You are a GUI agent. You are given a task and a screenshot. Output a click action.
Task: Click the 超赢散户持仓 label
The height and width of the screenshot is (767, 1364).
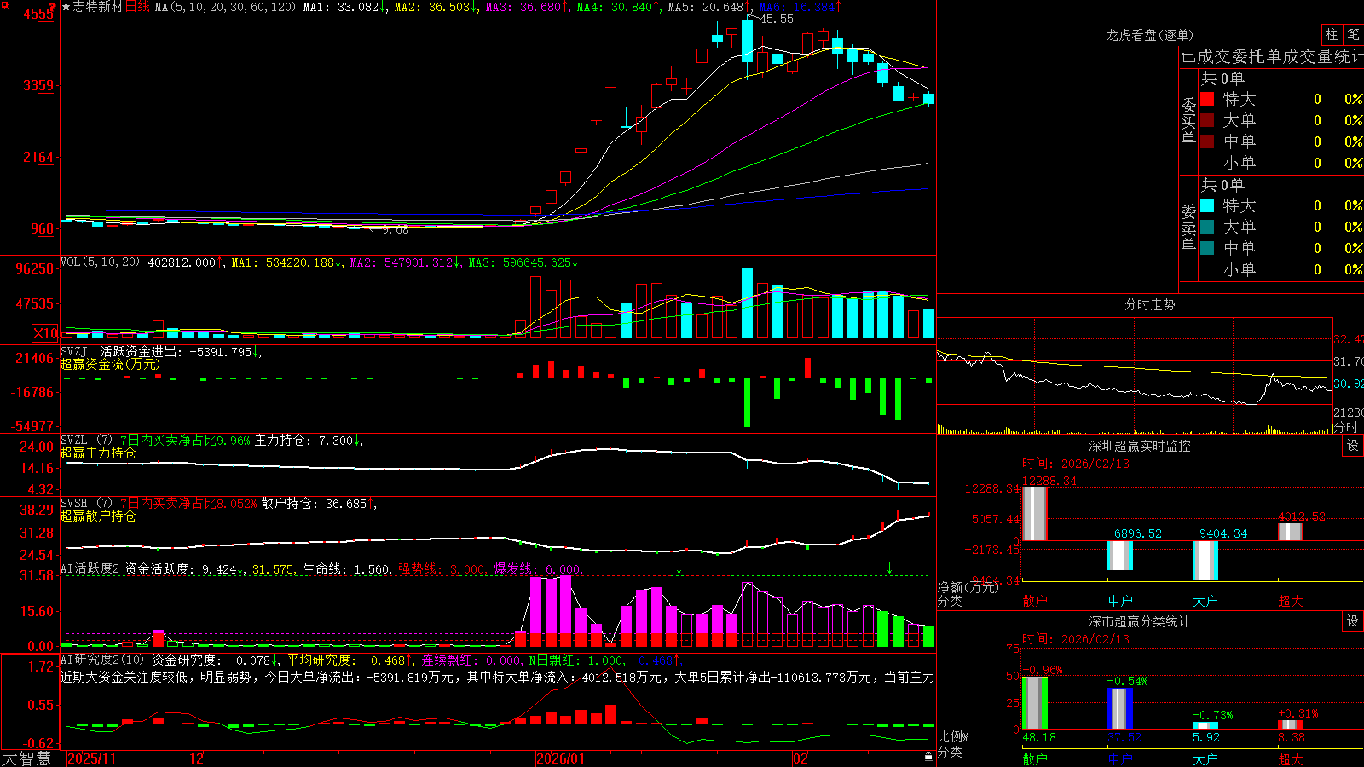point(98,516)
